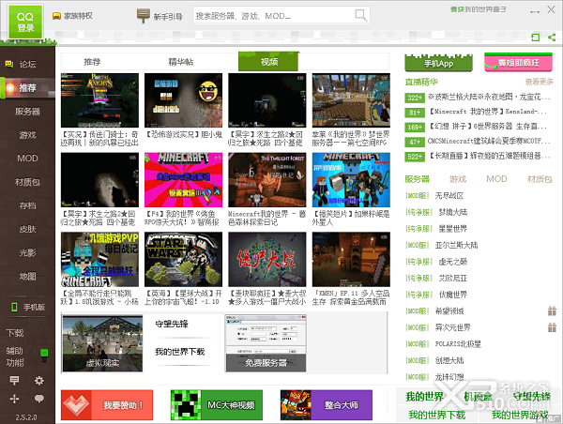Select the 服务器 tab in right panel
The image size is (563, 424).
417,179
